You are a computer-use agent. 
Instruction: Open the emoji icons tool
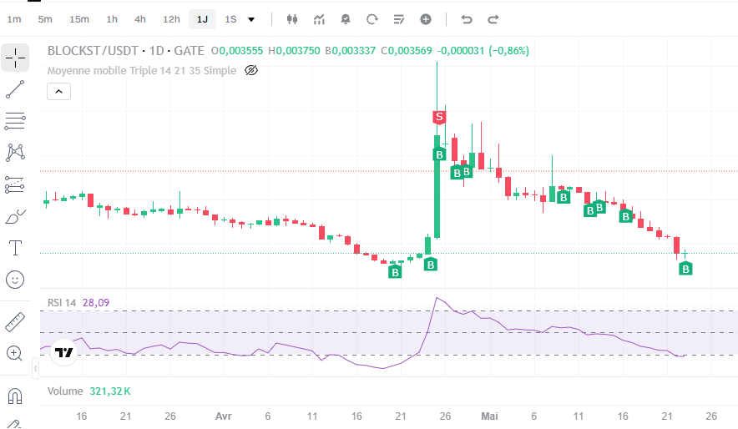coord(15,280)
